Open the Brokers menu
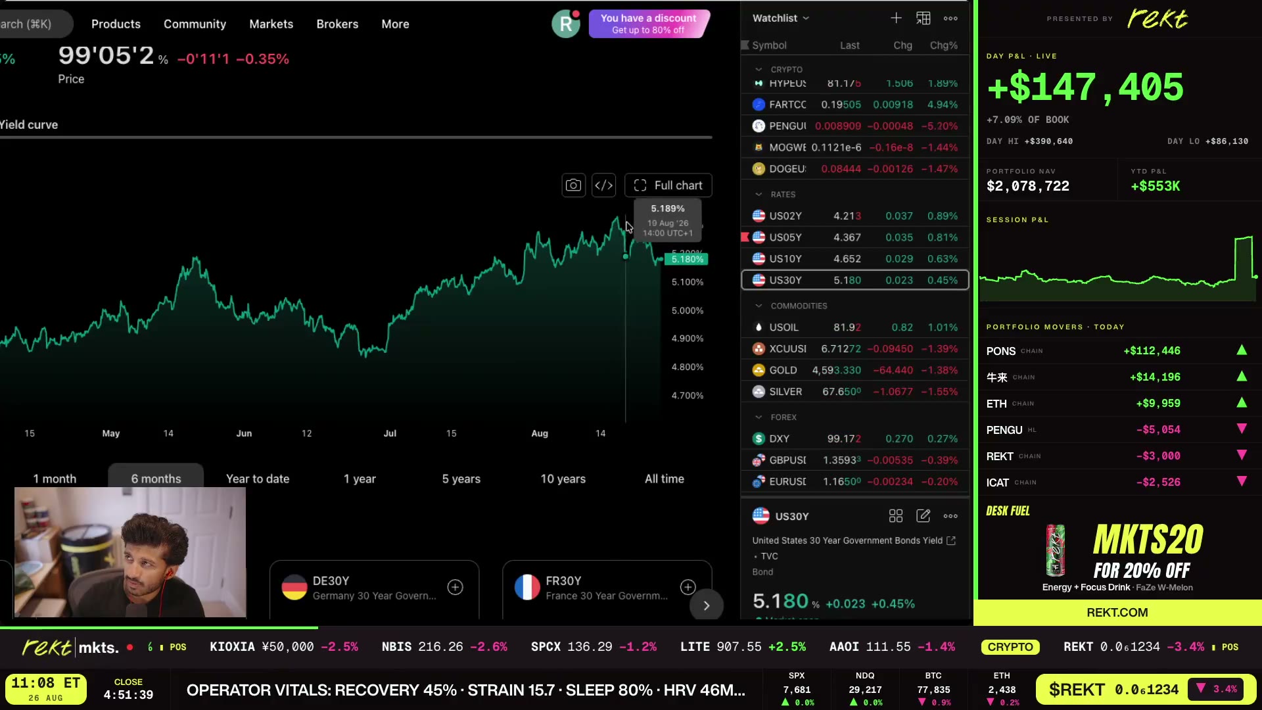 (337, 24)
